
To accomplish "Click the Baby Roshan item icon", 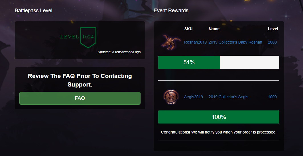I will coord(171,42).
